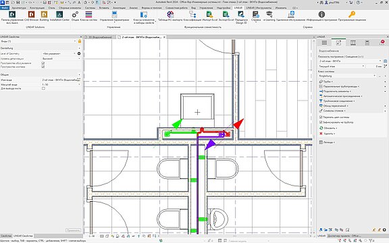
Task: Switch to the Изменить ribbon tab
Action: point(281,8)
